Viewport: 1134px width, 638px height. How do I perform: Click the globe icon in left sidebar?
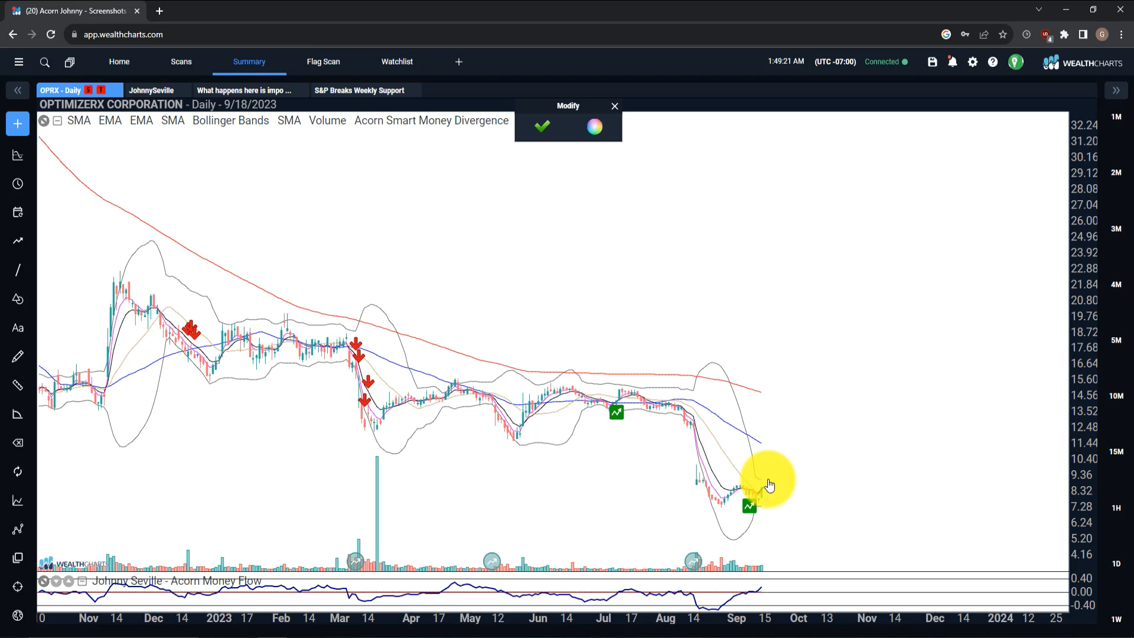[x=18, y=616]
